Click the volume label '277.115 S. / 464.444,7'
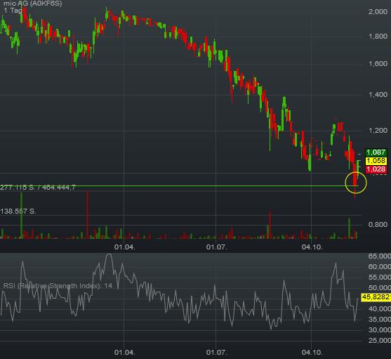 coord(38,188)
